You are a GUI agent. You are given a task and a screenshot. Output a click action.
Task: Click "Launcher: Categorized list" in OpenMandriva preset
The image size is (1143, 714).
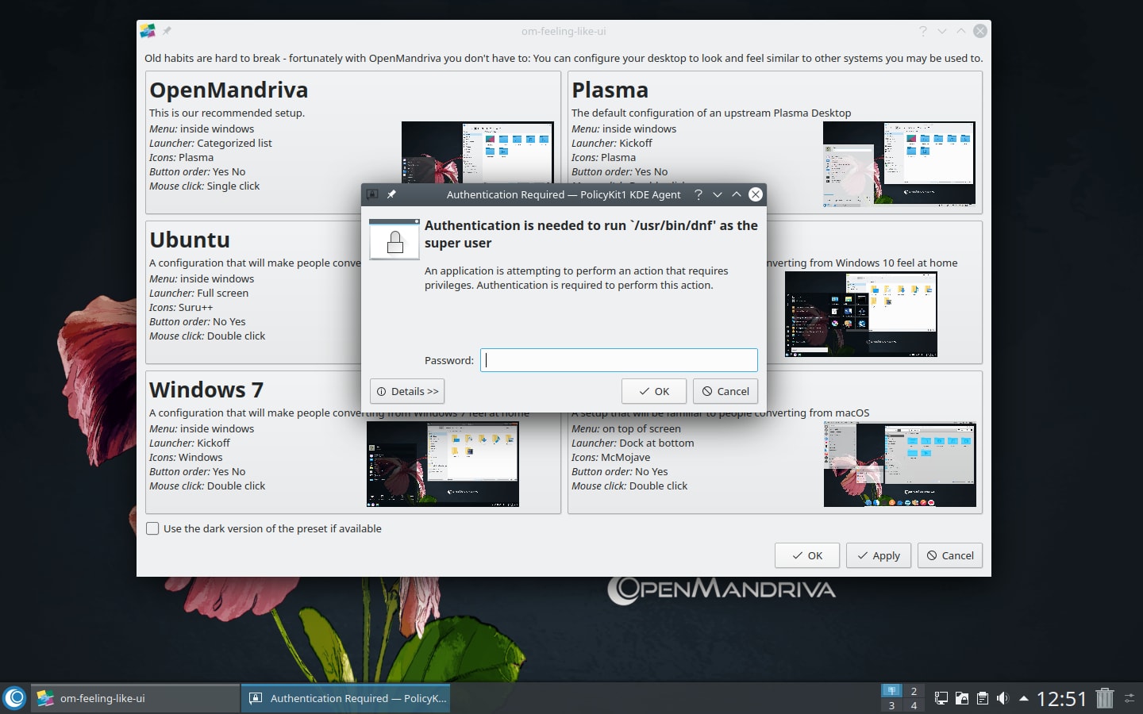pyautogui.click(x=210, y=143)
